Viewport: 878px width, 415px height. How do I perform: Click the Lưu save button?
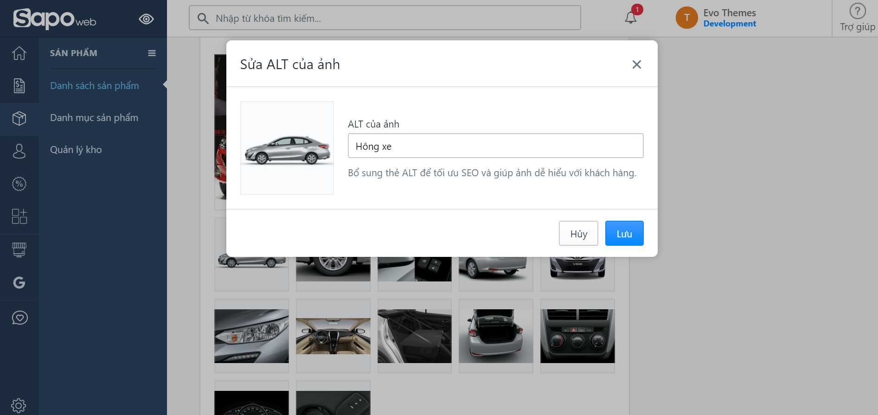(624, 233)
